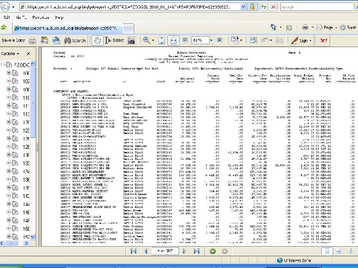Expand bookmark 148 in the tree
The image size is (358, 268).
[x=8, y=220]
